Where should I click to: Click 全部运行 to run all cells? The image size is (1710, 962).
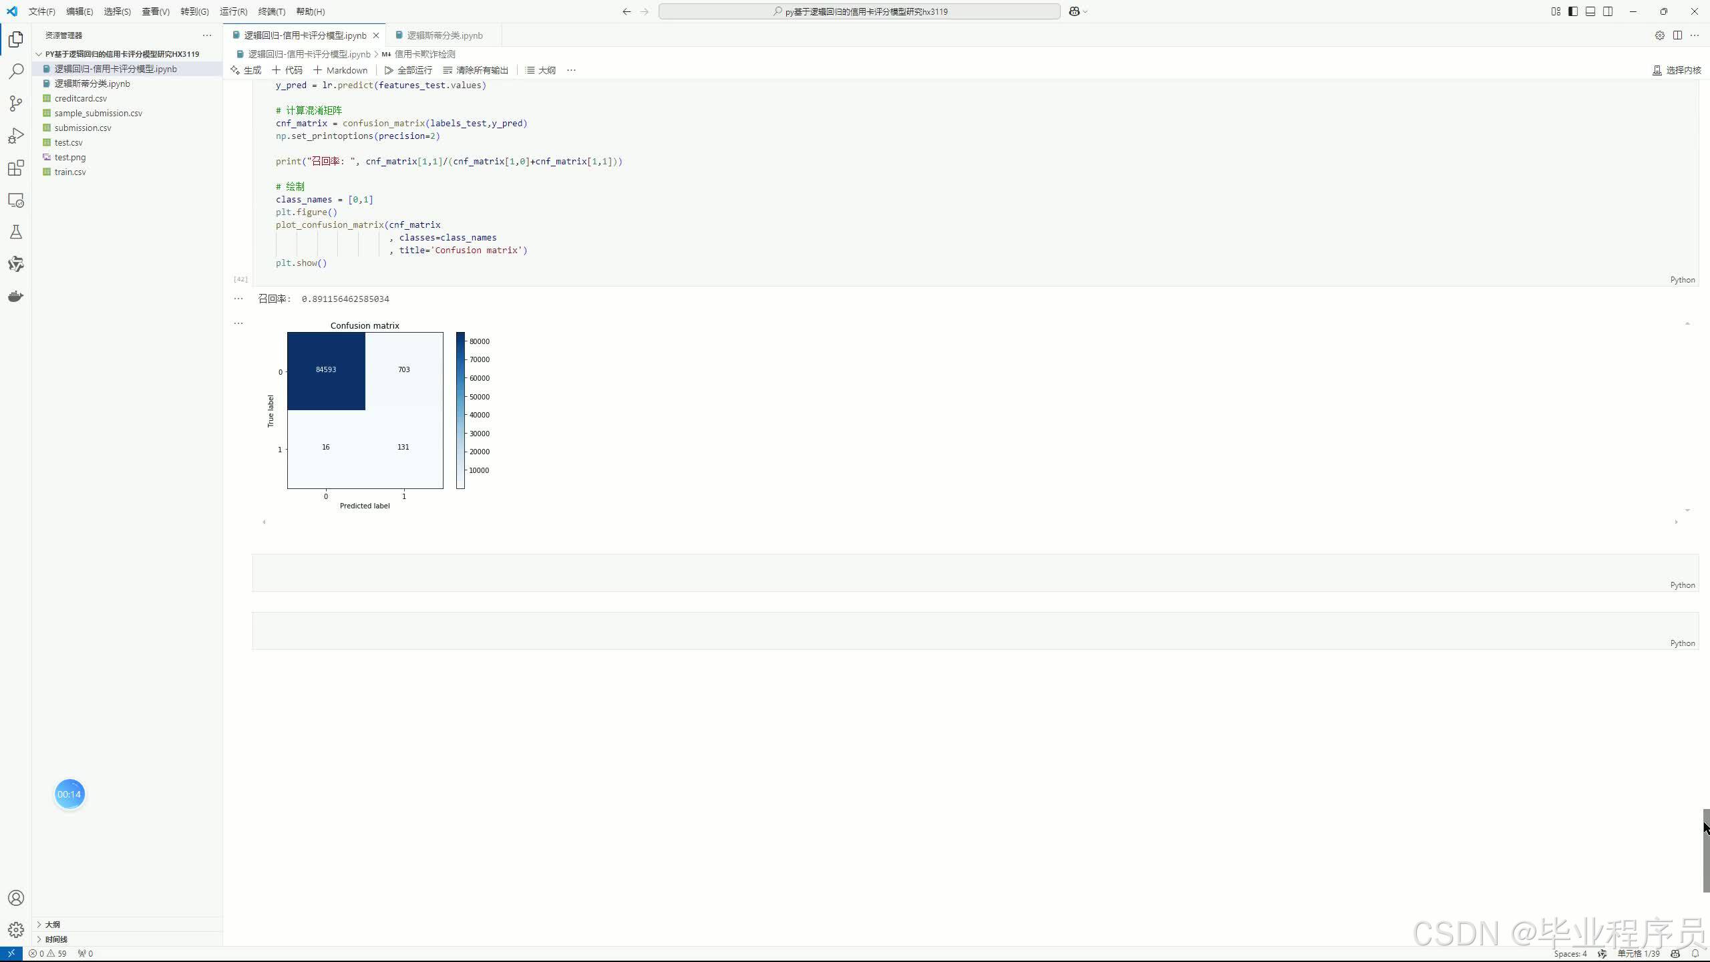point(408,70)
